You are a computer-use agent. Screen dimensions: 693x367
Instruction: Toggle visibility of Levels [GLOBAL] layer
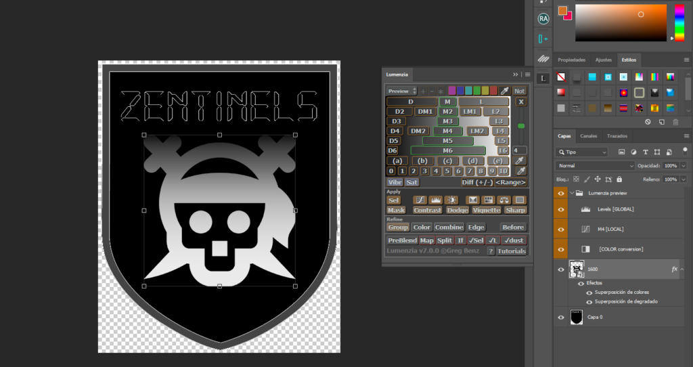pyautogui.click(x=560, y=209)
